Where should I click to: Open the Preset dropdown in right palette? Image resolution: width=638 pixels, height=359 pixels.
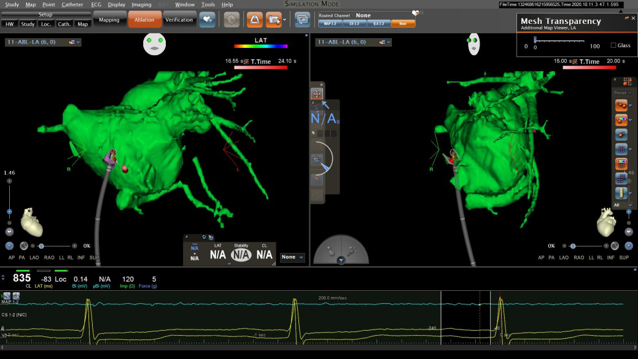(623, 93)
